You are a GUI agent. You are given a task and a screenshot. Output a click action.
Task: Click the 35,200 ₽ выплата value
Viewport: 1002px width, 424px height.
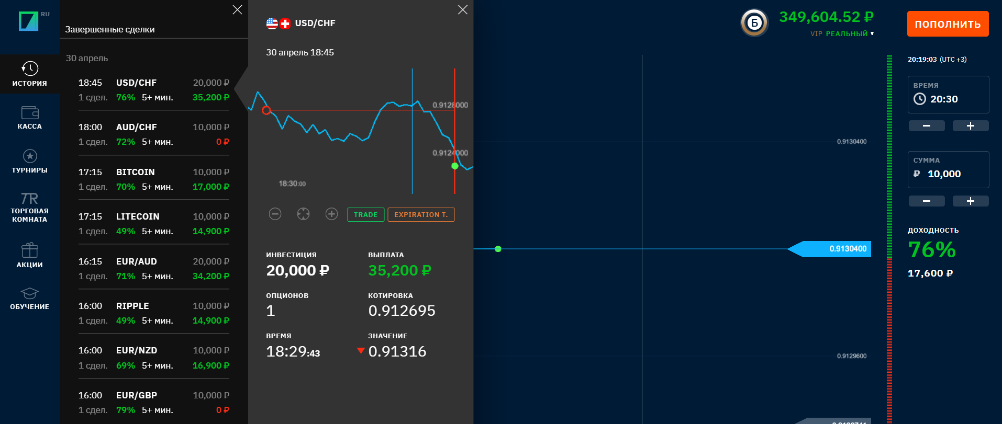(x=399, y=270)
